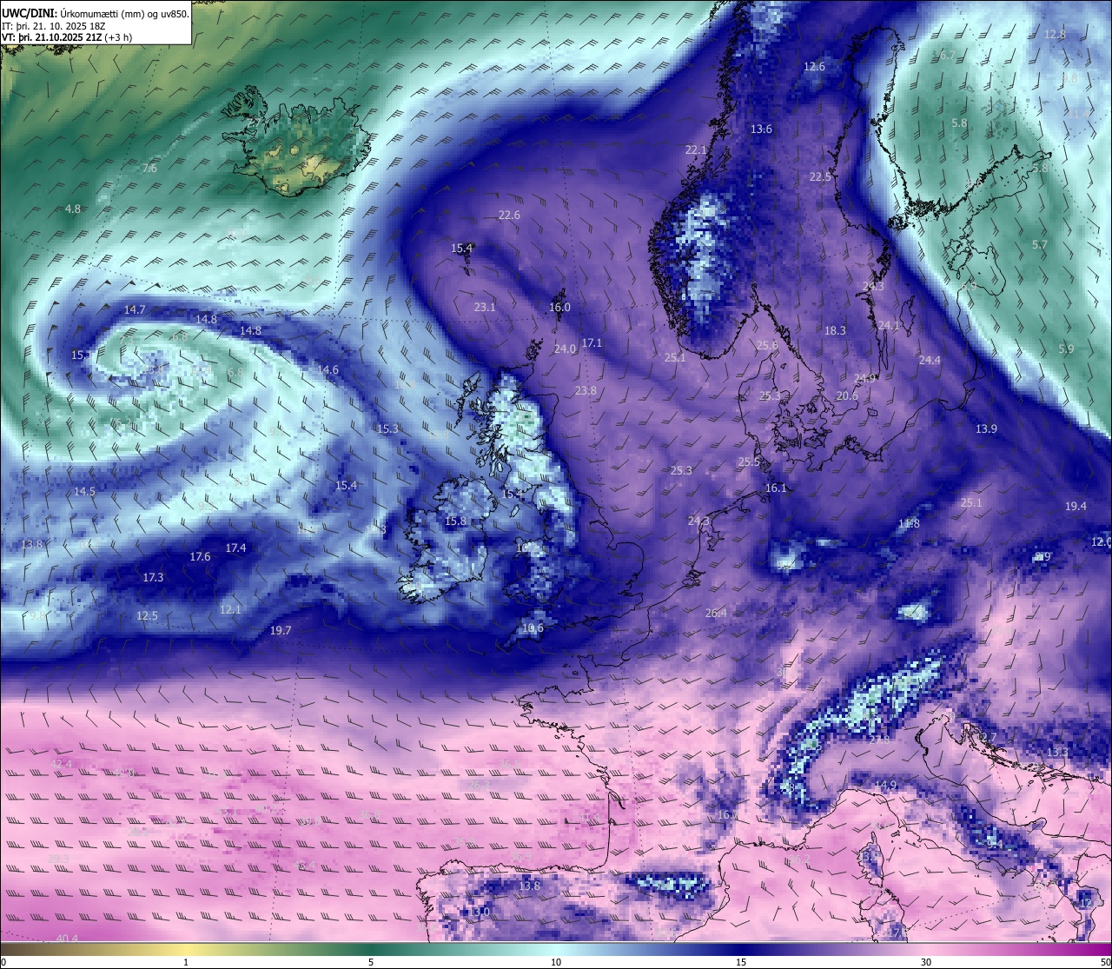Image resolution: width=1112 pixels, height=969 pixels.
Task: Click the 23.1 value on the map
Action: pyautogui.click(x=485, y=308)
